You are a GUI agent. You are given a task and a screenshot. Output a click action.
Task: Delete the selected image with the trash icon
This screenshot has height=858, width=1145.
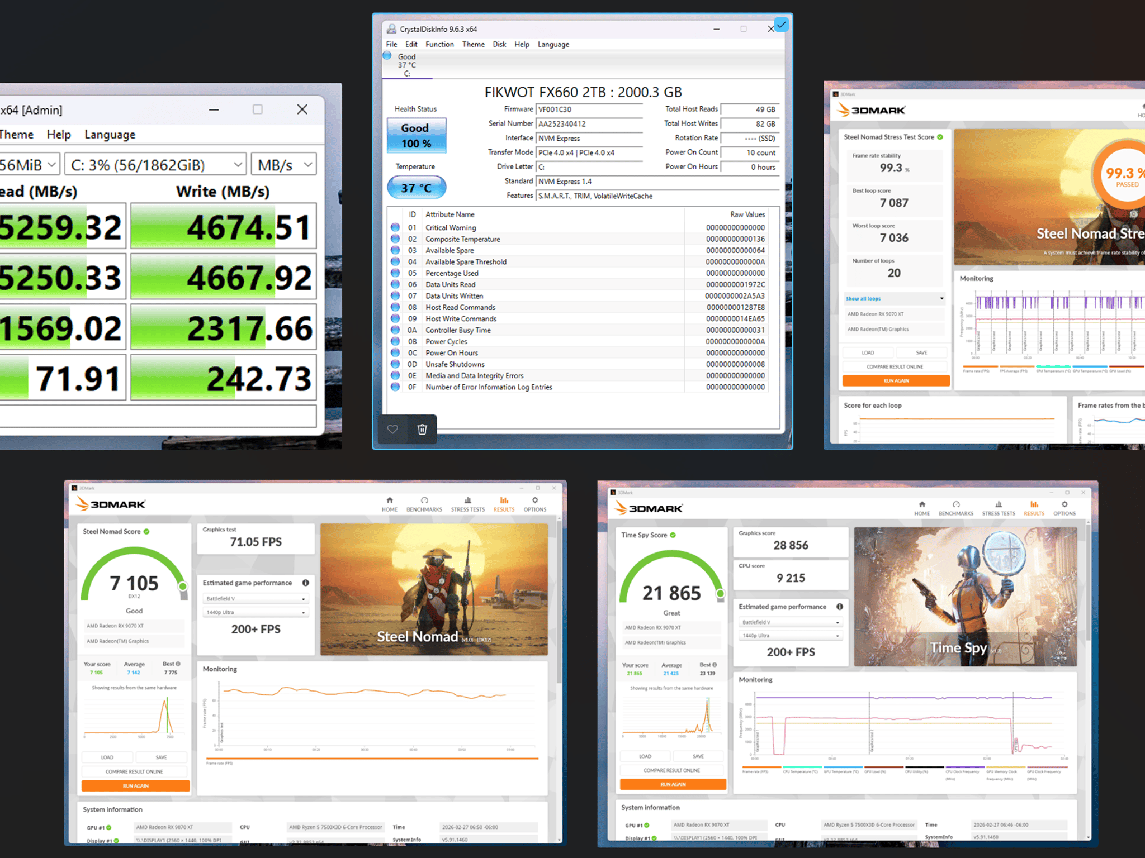[x=422, y=429]
